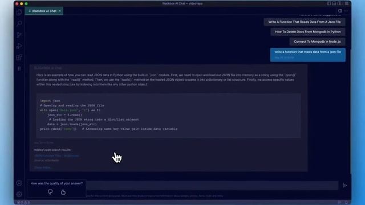The height and width of the screenshot is (205, 365).
Task: Open the Search view in activity bar
Action: [x=19, y=23]
